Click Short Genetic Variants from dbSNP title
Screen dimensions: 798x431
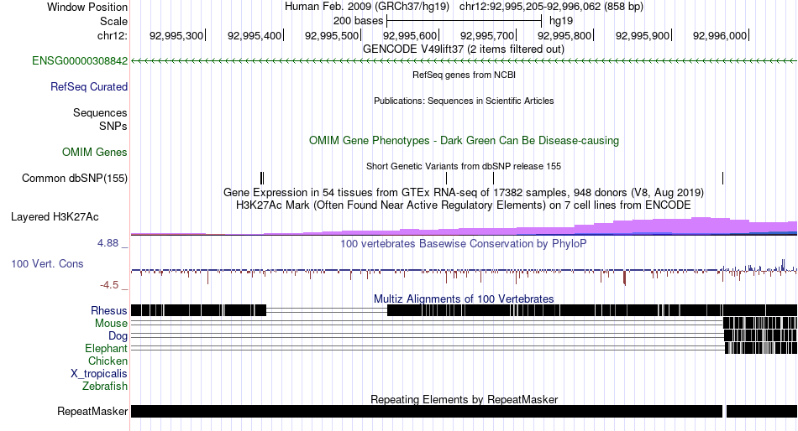tap(464, 166)
